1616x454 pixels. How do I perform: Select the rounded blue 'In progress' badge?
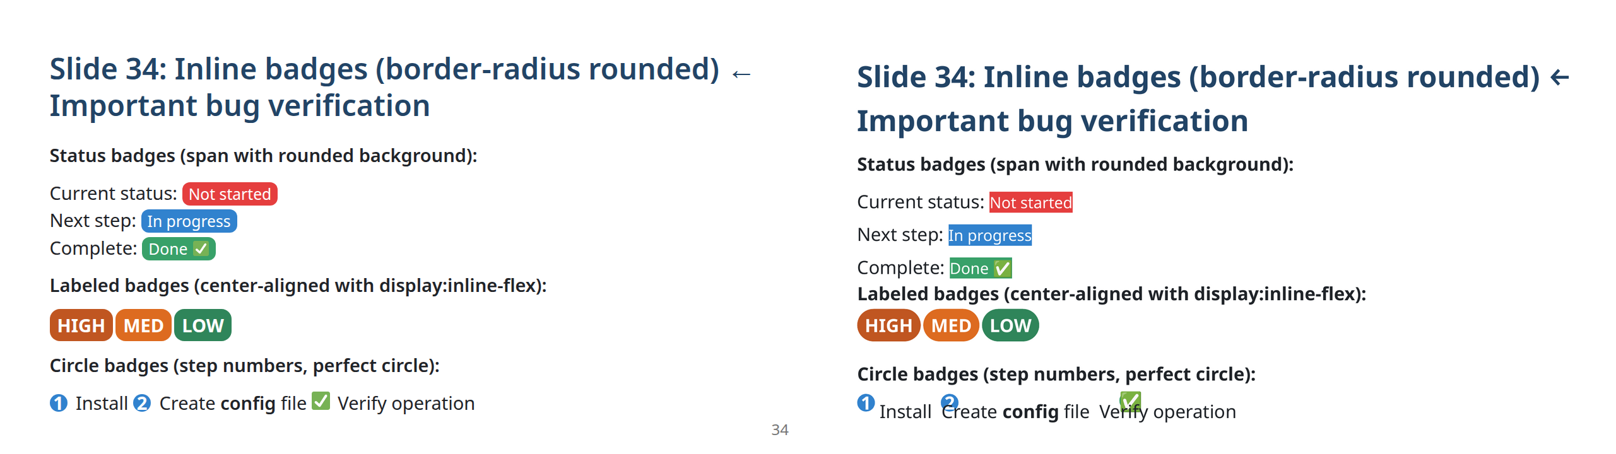(x=189, y=221)
